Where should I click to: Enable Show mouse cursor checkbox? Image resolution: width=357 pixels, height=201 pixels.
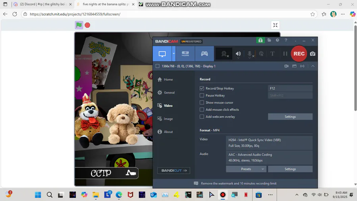(x=202, y=102)
